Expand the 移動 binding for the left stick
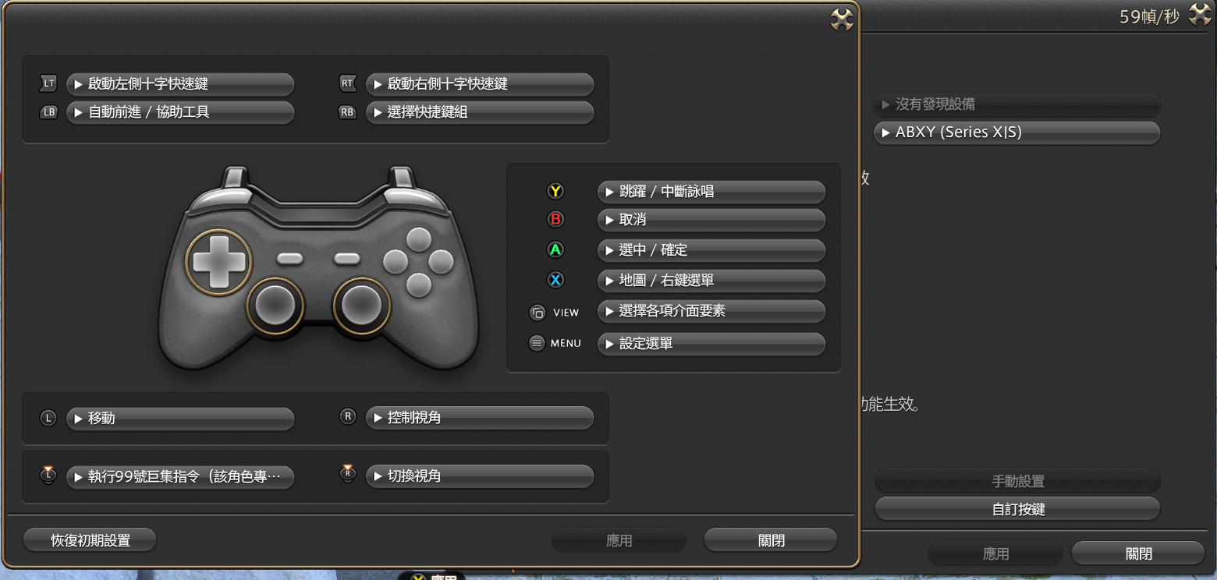The height and width of the screenshot is (580, 1217). click(x=180, y=418)
